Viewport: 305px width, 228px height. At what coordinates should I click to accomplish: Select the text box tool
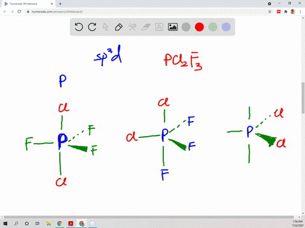(x=159, y=27)
